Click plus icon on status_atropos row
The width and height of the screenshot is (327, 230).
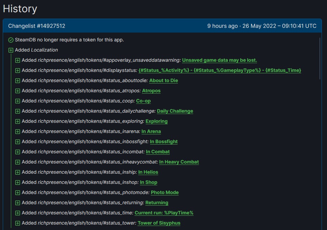[x=18, y=91]
